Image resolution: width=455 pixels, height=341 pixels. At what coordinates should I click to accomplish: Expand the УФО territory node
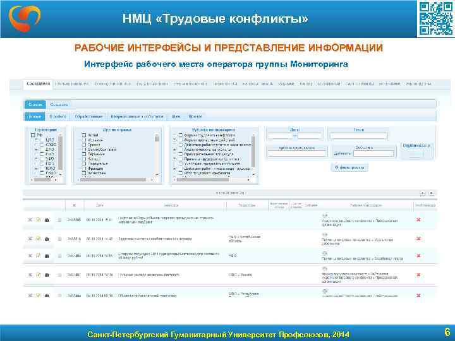pos(37,159)
